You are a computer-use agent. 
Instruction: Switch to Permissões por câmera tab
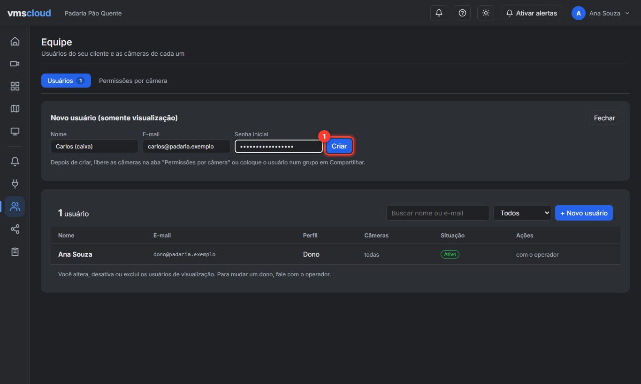tap(133, 81)
